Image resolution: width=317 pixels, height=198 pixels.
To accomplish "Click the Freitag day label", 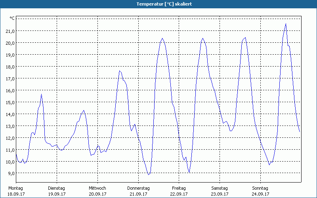I will [179, 188].
